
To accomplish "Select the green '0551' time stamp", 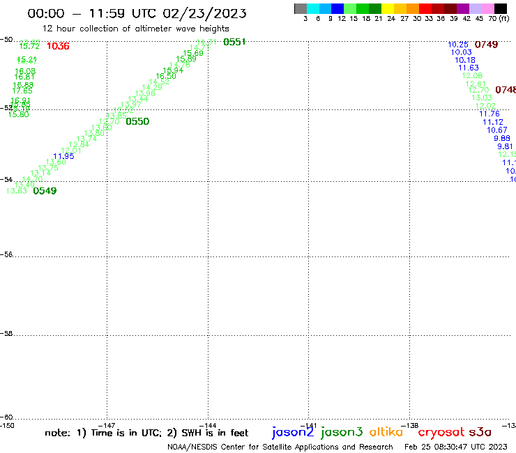I will pyautogui.click(x=234, y=42).
